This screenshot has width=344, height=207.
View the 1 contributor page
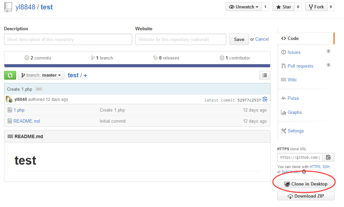tap(235, 58)
